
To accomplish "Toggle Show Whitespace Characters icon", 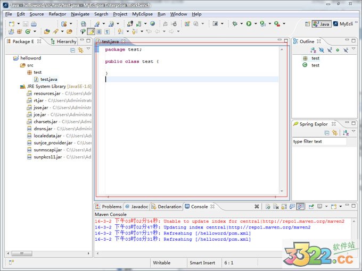I will tap(107, 31).
